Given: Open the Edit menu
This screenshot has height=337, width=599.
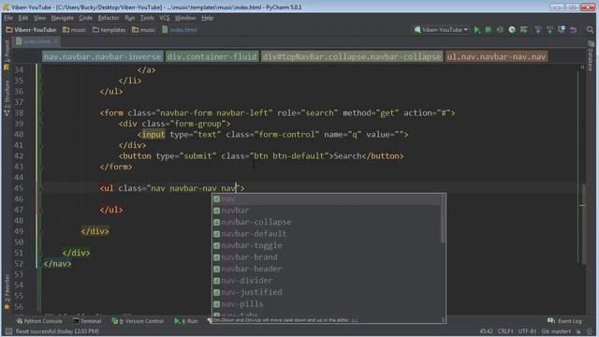Looking at the screenshot, I should coord(22,18).
